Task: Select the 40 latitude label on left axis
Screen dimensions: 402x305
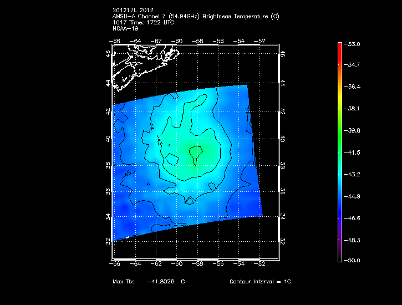Action: pyautogui.click(x=108, y=139)
